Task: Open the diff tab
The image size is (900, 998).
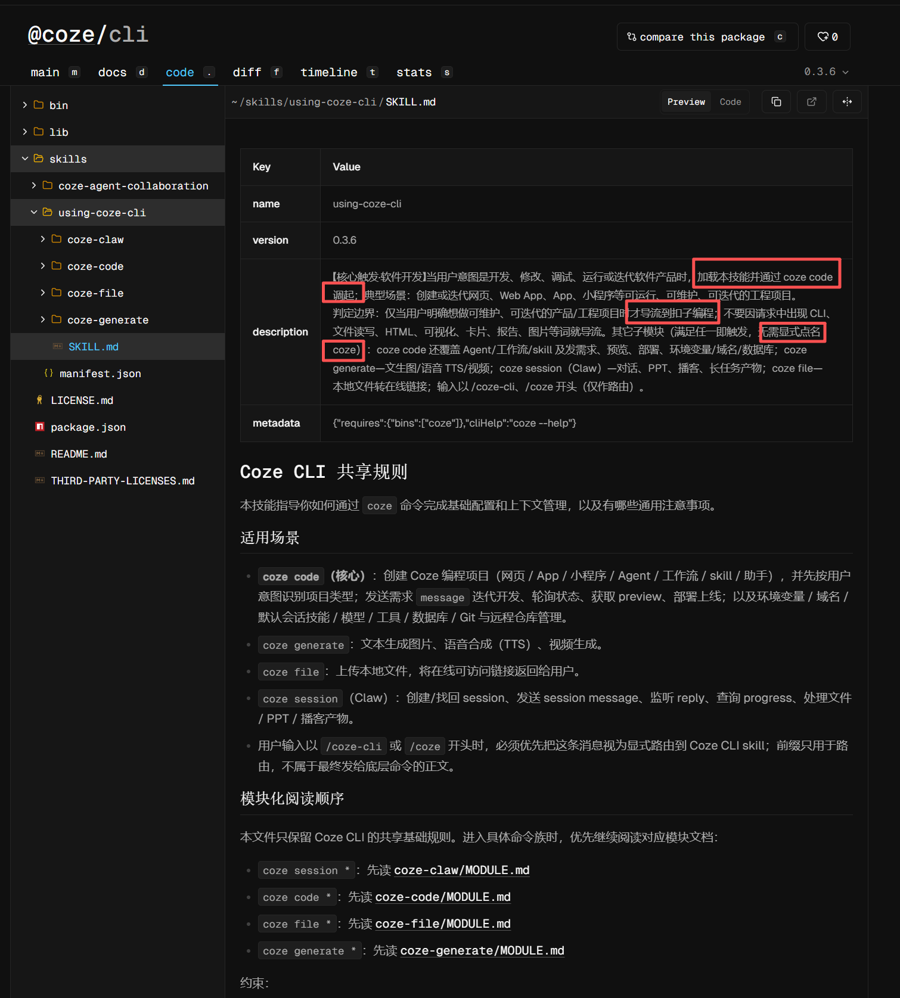Action: 257,72
